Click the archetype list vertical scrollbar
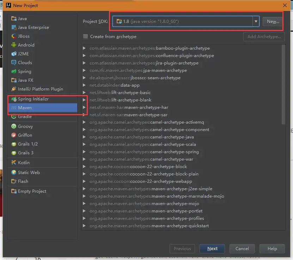Screen dimensions: 293x260 [283, 84]
